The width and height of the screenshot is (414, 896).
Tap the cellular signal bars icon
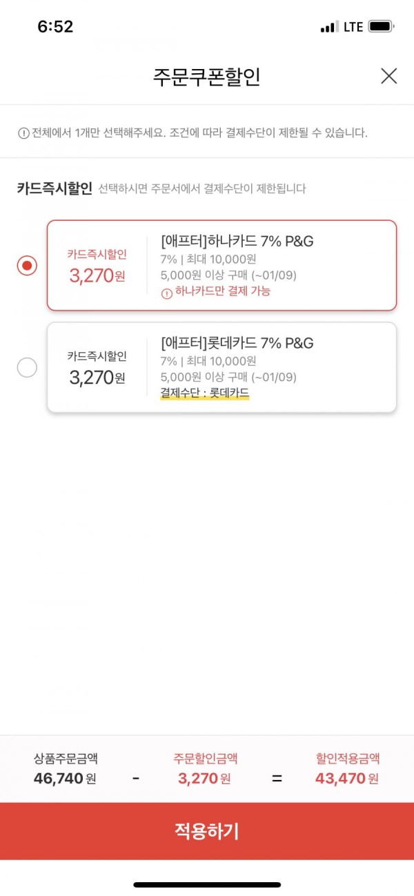point(330,27)
